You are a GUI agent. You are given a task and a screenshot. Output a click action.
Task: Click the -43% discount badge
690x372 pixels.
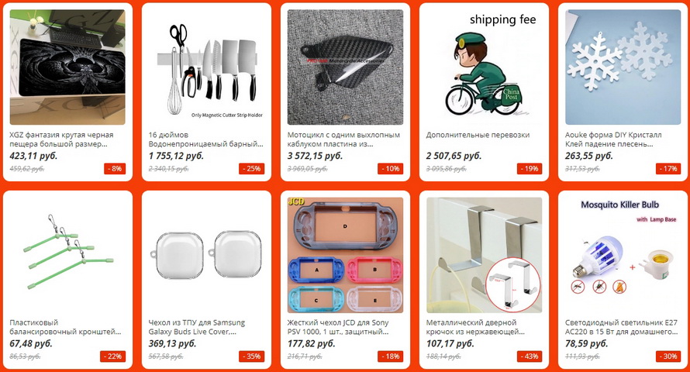tap(530, 356)
